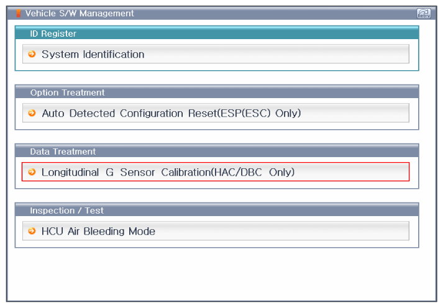Open System Identification

(216, 54)
